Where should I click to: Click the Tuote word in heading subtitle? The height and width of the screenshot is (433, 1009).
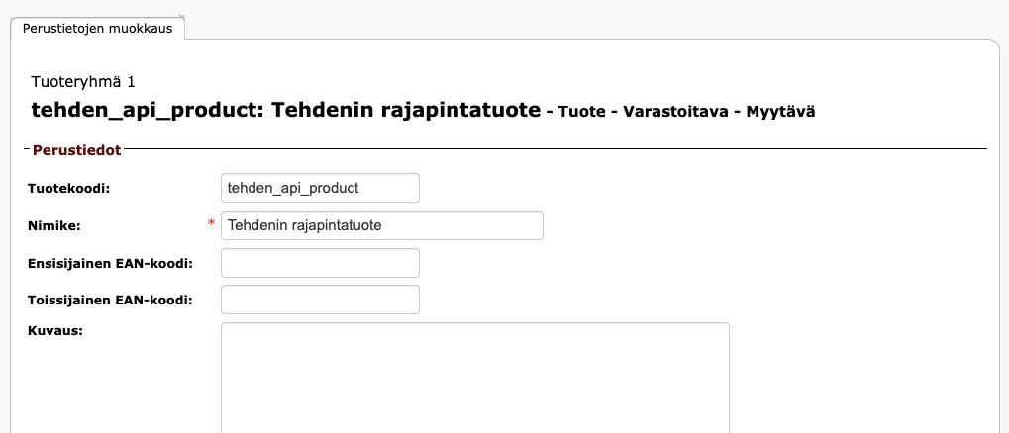coord(580,112)
